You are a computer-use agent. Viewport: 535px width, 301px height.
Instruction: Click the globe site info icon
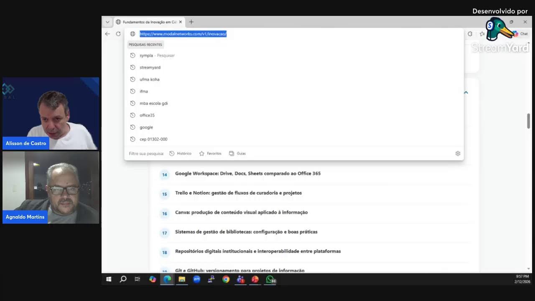(132, 34)
